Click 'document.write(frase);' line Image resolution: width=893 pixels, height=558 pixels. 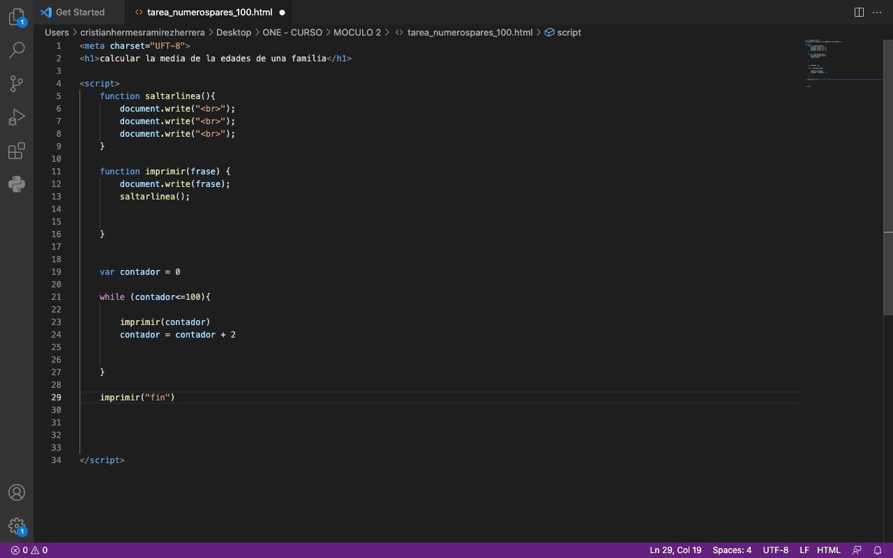(175, 184)
